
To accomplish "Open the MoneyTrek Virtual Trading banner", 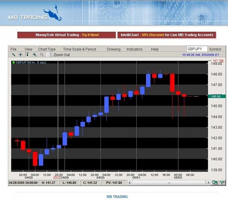I will point(66,35).
